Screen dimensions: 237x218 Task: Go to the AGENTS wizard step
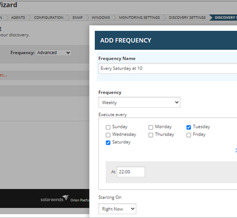click(x=18, y=18)
